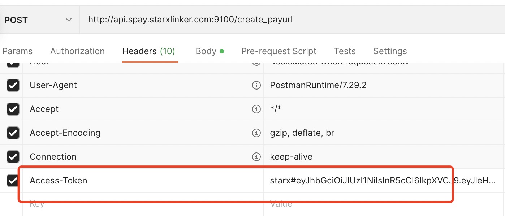
Task: Open the POST method dropdown
Action: (x=38, y=20)
